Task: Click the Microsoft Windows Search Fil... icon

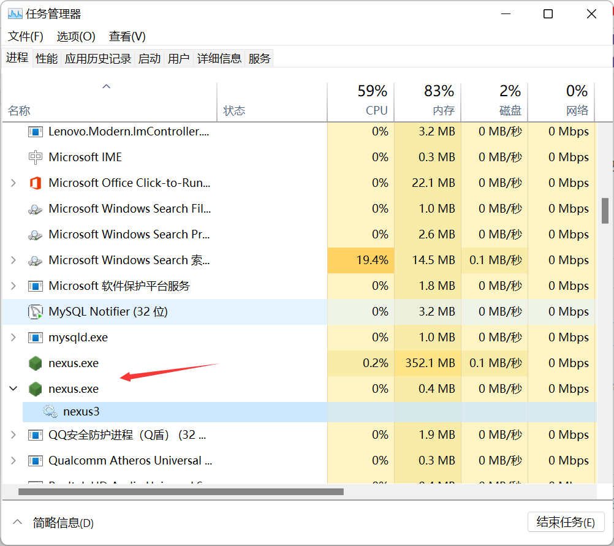Action: [x=36, y=209]
